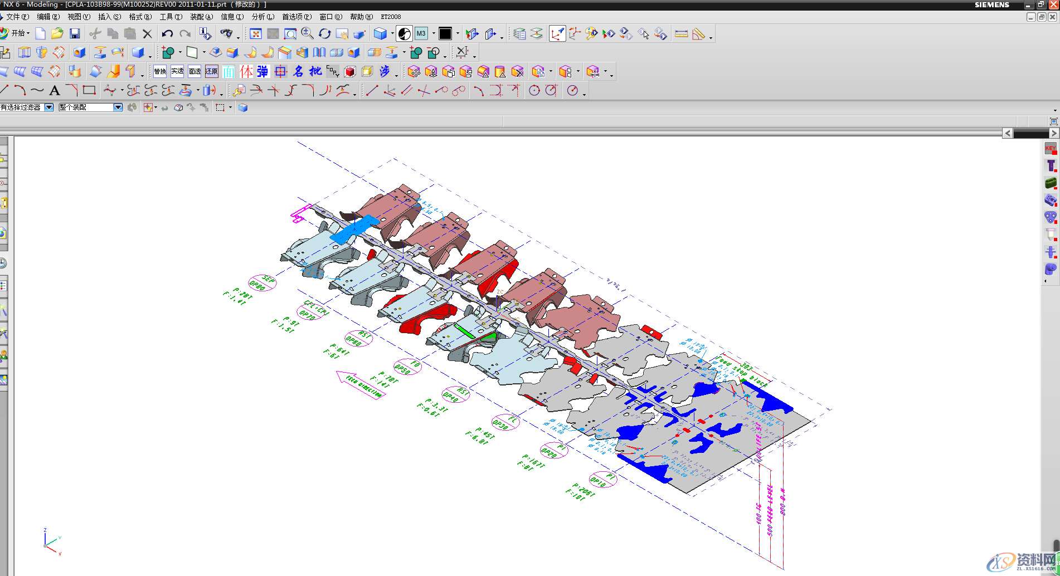
Task: Click the black background color swatch
Action: pyautogui.click(x=445, y=34)
